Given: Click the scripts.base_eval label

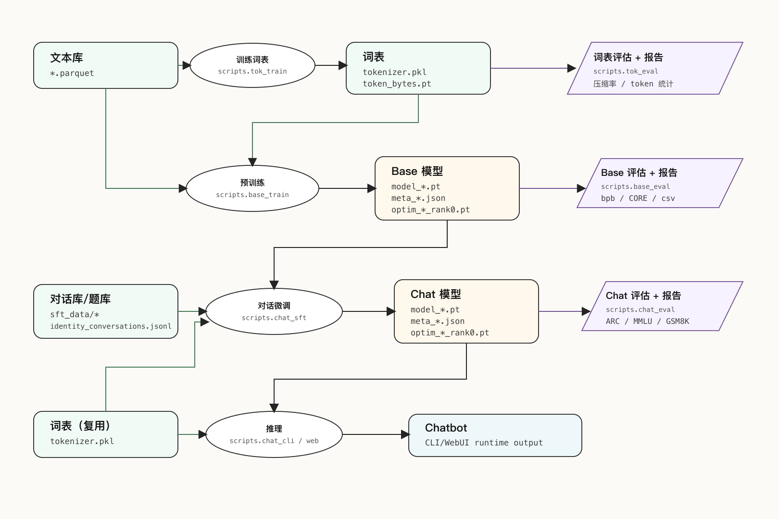Looking at the screenshot, I should [x=635, y=186].
